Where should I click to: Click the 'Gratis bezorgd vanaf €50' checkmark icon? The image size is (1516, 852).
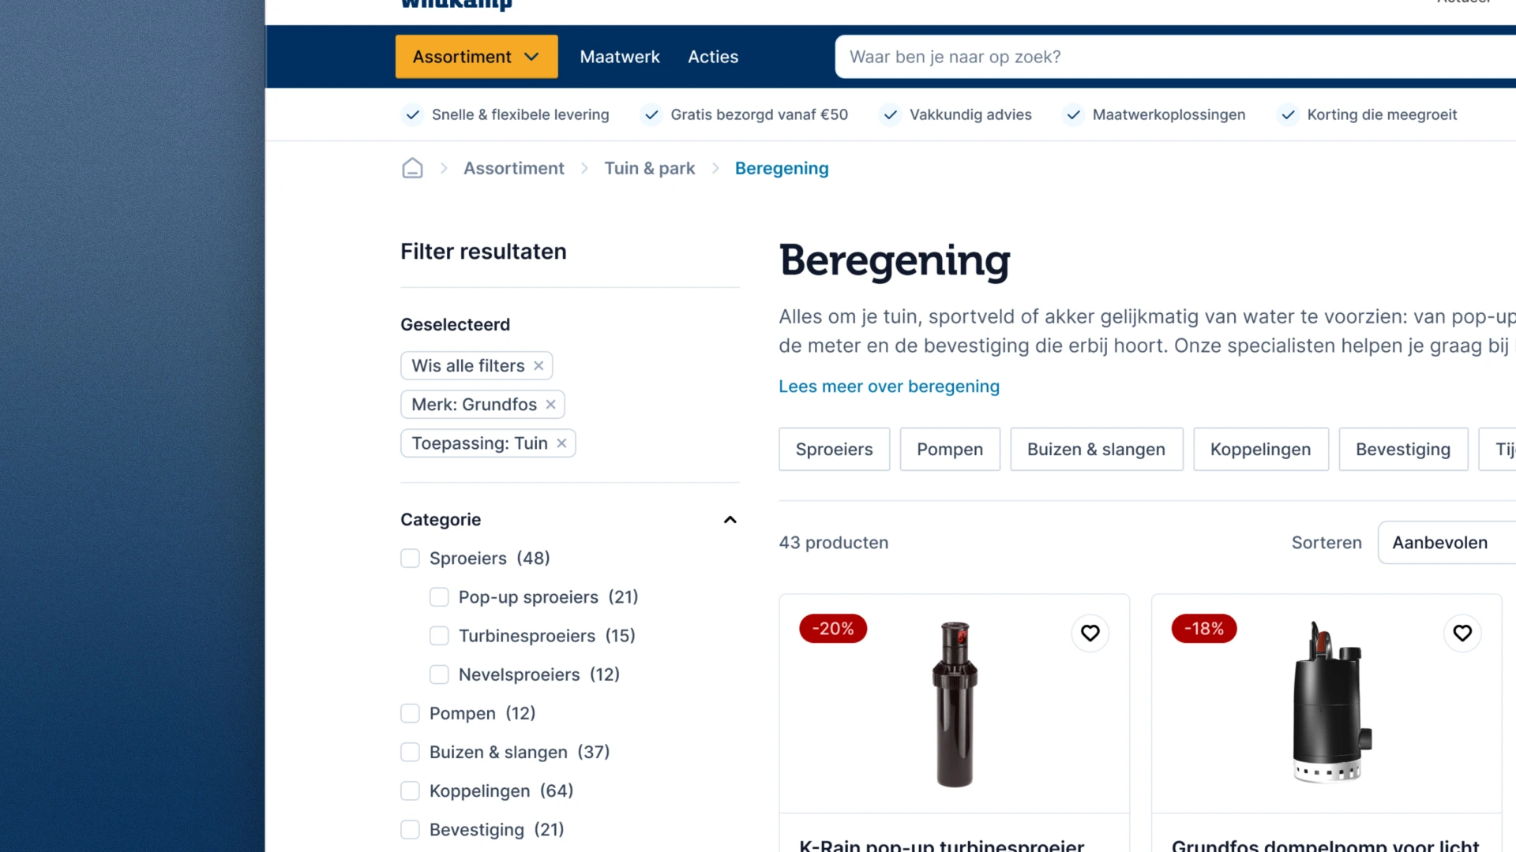coord(651,114)
